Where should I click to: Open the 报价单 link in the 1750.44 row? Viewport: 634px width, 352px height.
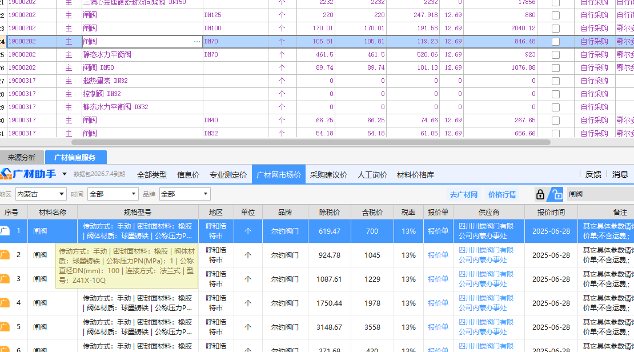[x=438, y=303]
